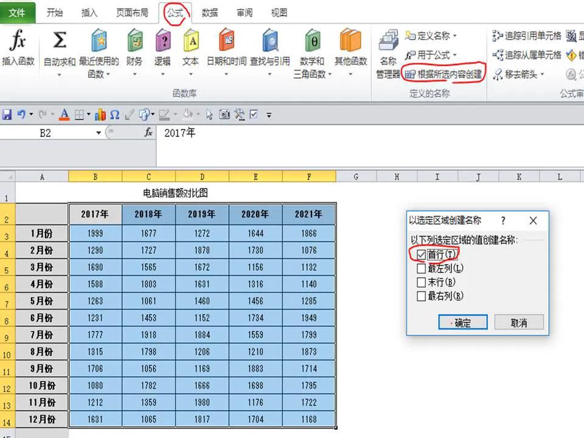Click cell containing 2019年
584x438 pixels.
click(202, 214)
